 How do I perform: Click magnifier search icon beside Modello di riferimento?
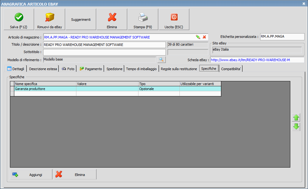161,60
